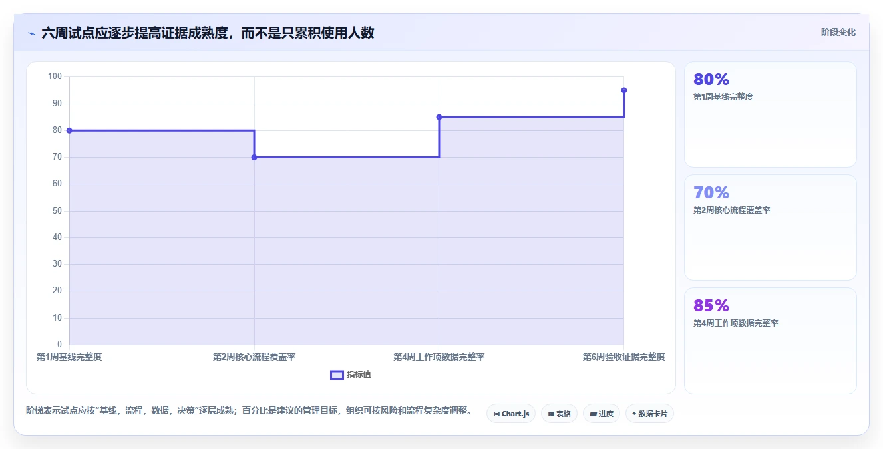Click the x-axis label 第2周核心流程覆盖率
The width and height of the screenshot is (883, 449).
click(254, 357)
